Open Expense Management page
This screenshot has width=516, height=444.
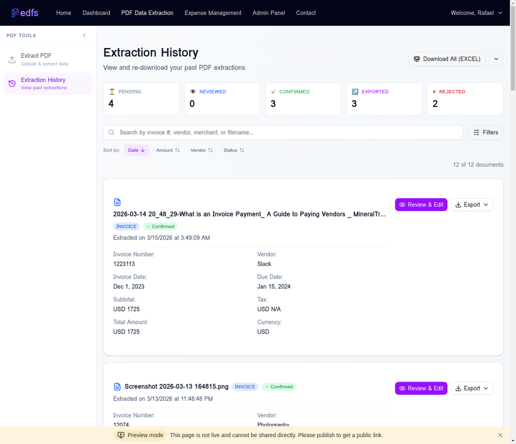click(213, 13)
